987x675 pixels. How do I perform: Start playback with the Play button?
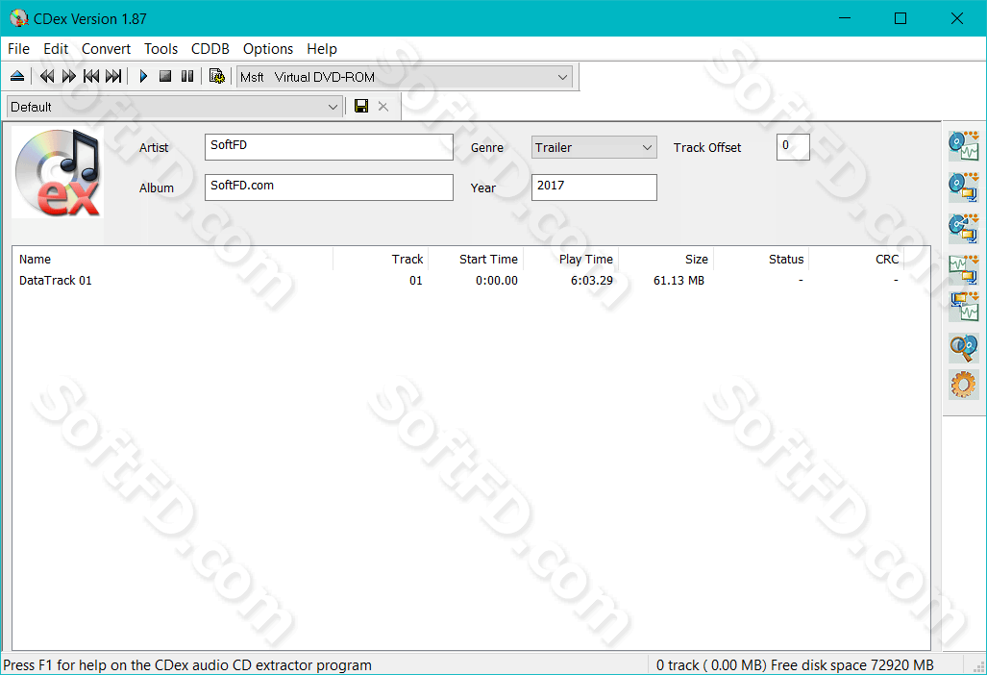coord(143,76)
